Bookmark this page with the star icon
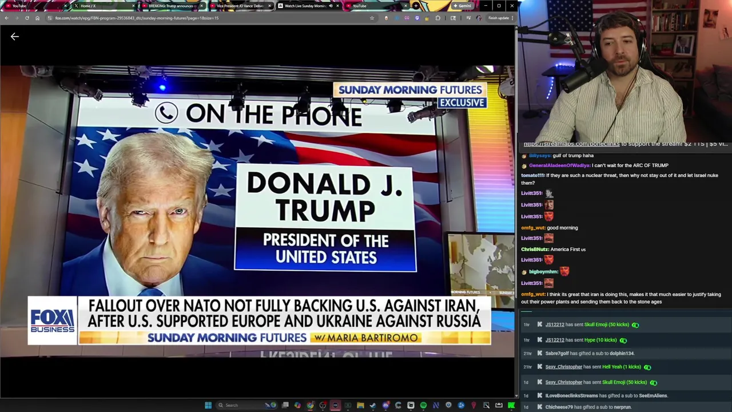 coord(372,18)
